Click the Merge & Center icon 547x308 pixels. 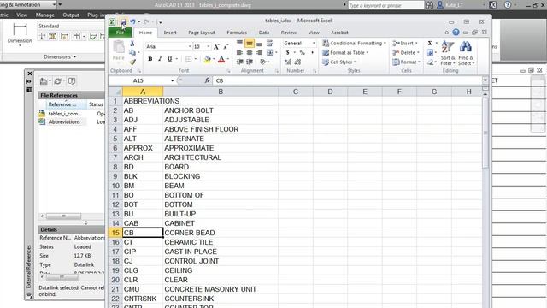pyautogui.click(x=270, y=52)
